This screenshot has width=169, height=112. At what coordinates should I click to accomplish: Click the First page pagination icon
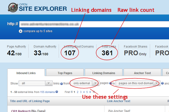click(72, 92)
